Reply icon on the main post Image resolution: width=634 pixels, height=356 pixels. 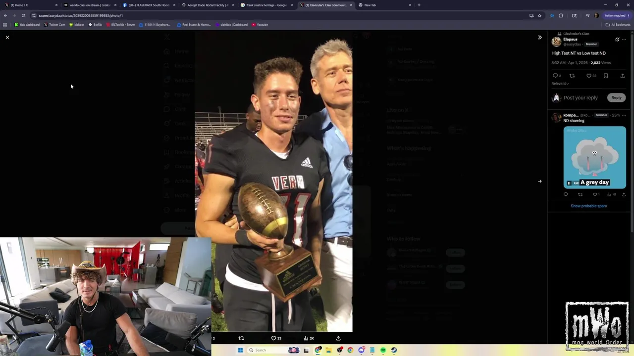click(555, 76)
